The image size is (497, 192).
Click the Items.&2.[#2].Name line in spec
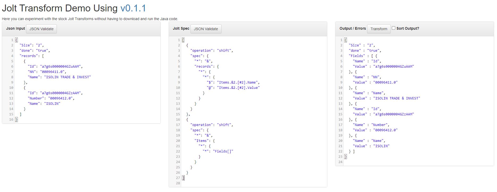[x=233, y=82]
